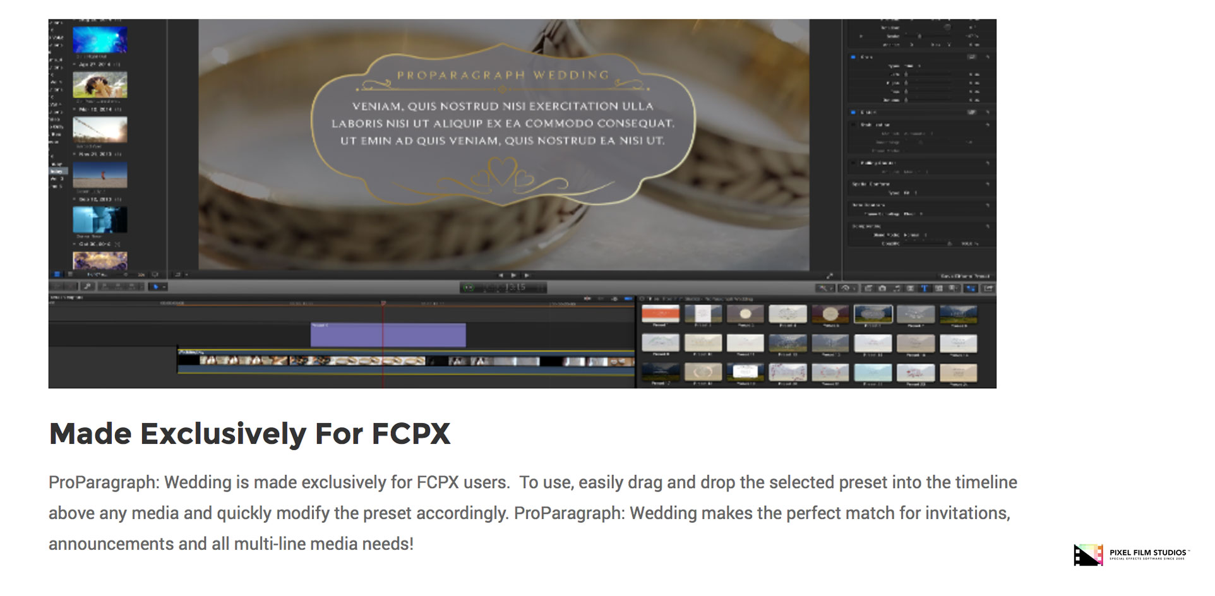Disable the Distort checkbox

tap(853, 112)
